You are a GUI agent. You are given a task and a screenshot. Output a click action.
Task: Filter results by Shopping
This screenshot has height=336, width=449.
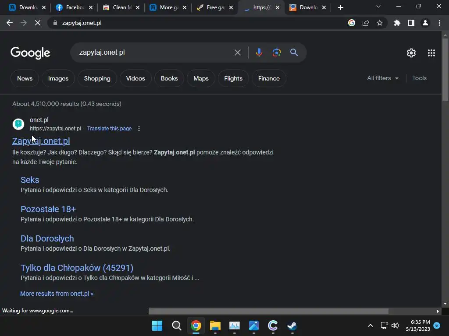[97, 78]
